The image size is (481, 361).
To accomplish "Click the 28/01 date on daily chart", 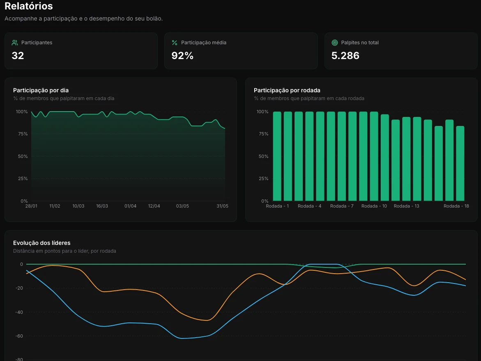I will pyautogui.click(x=31, y=206).
